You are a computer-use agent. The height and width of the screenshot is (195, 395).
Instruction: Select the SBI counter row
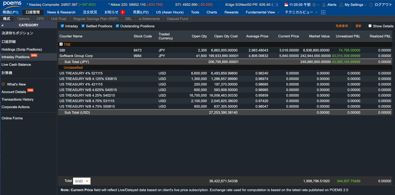pos(225,50)
